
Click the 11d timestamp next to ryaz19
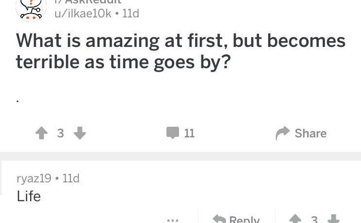pos(71,178)
